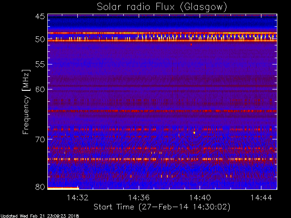Click the 'Updated Wed Feb 21 23:09:23 2018' text

40,216
